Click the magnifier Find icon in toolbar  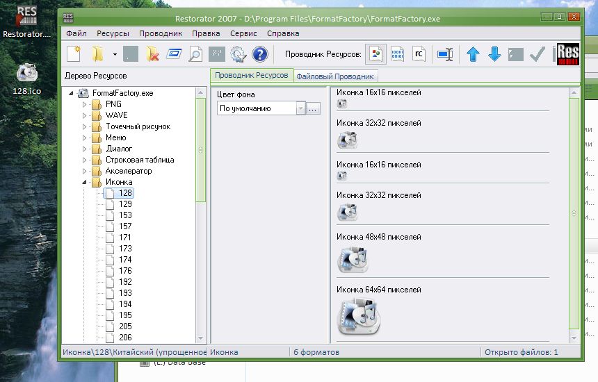[x=195, y=54]
